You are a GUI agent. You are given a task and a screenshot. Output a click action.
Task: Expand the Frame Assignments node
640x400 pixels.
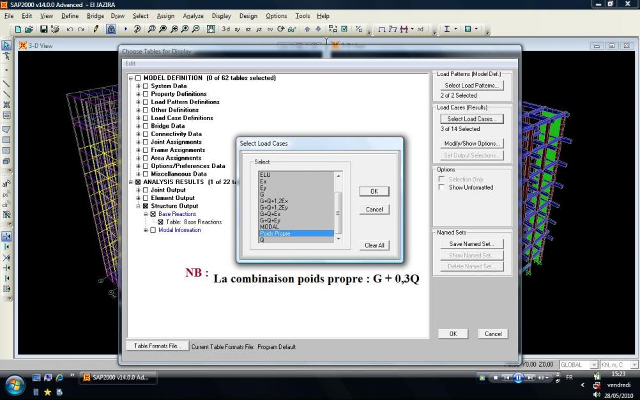[139, 150]
